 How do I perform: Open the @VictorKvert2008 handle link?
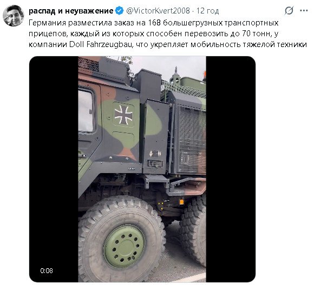tap(158, 11)
